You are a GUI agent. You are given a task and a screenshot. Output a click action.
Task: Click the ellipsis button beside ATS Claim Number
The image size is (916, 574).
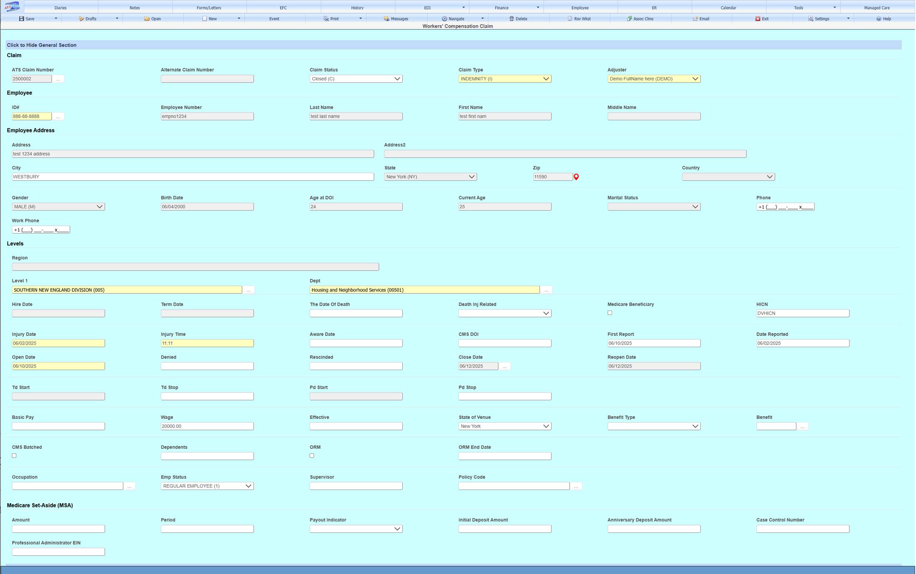(58, 79)
